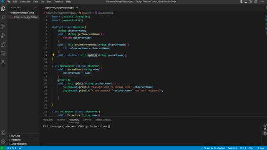Switch to the PROBLEMS panel tab

(48, 120)
